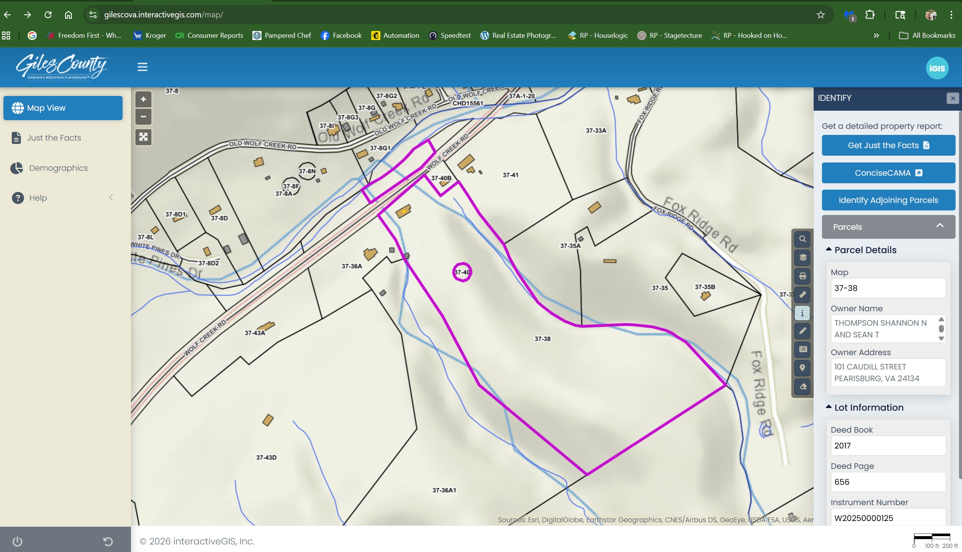Image resolution: width=962 pixels, height=552 pixels.
Task: Collapse the left sidebar with the arrow
Action: coord(111,197)
